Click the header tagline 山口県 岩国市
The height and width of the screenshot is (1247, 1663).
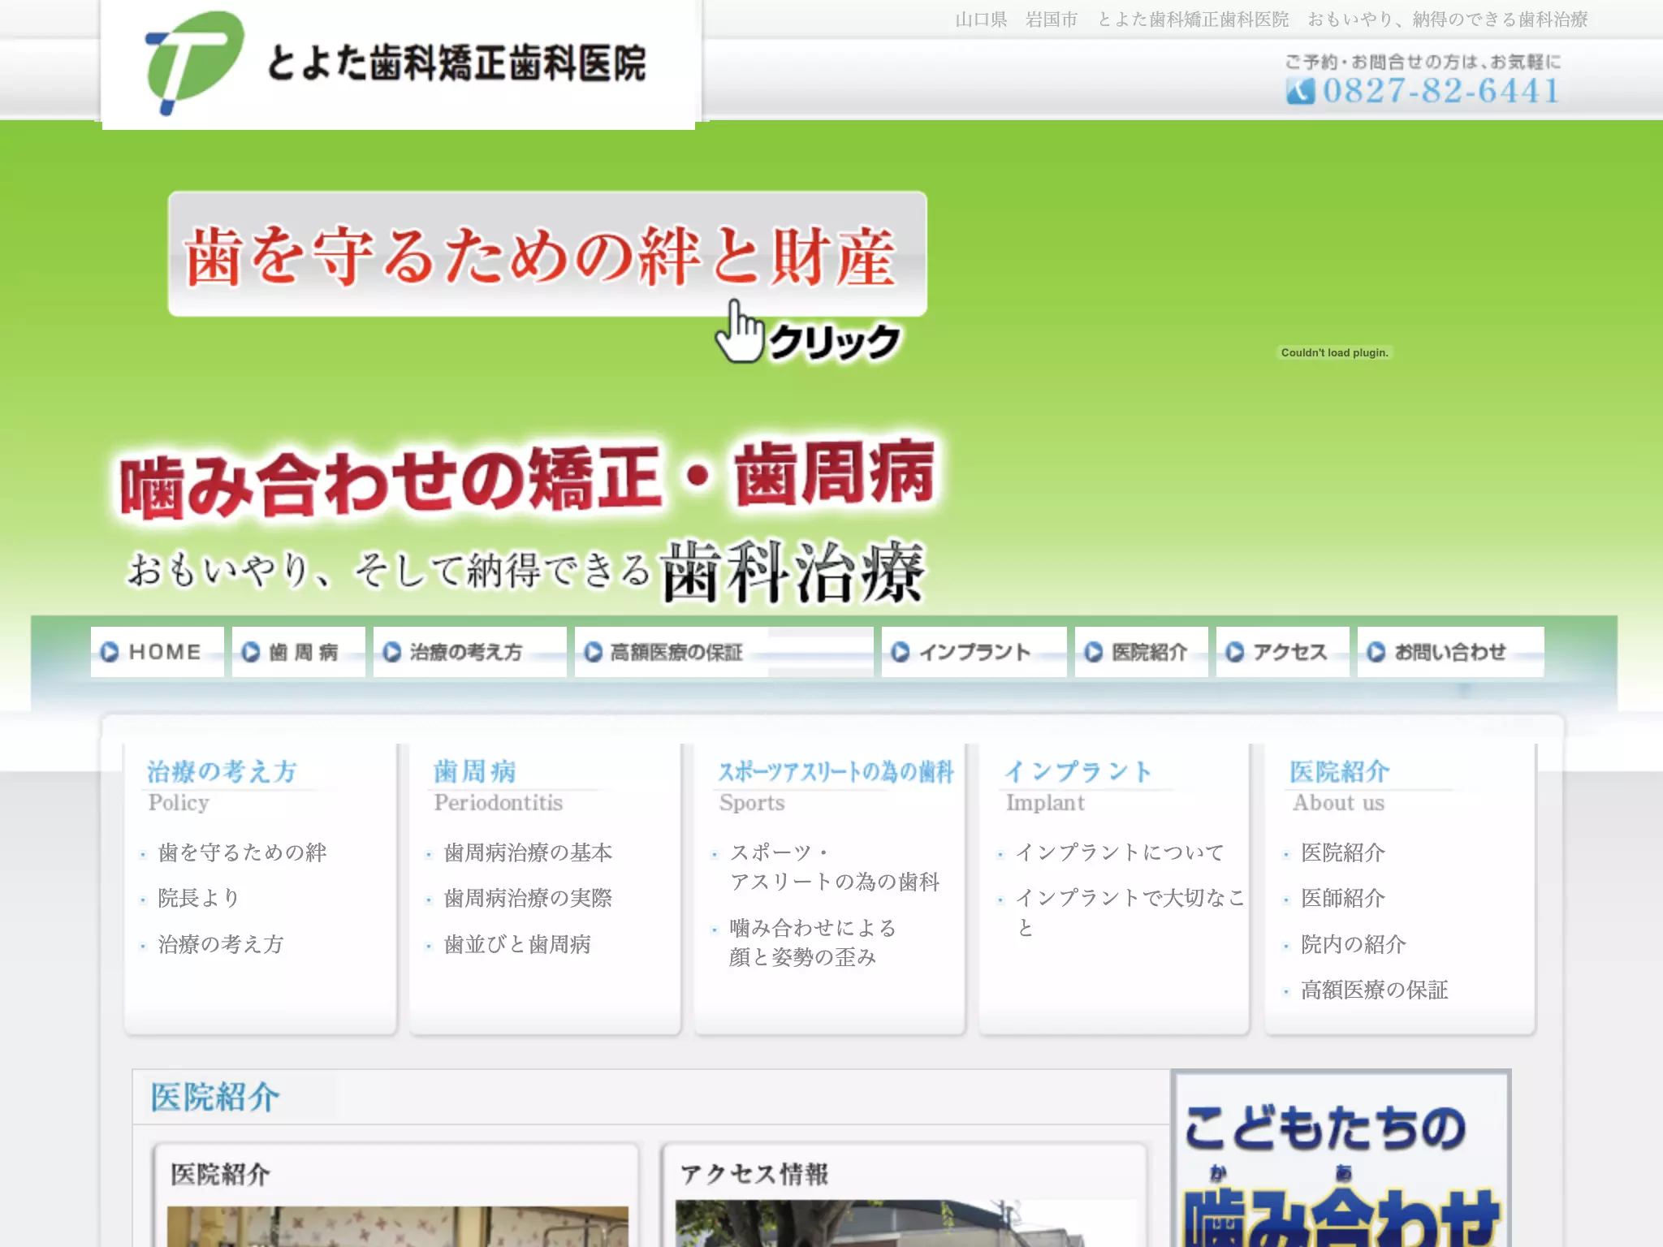pyautogui.click(x=1017, y=19)
